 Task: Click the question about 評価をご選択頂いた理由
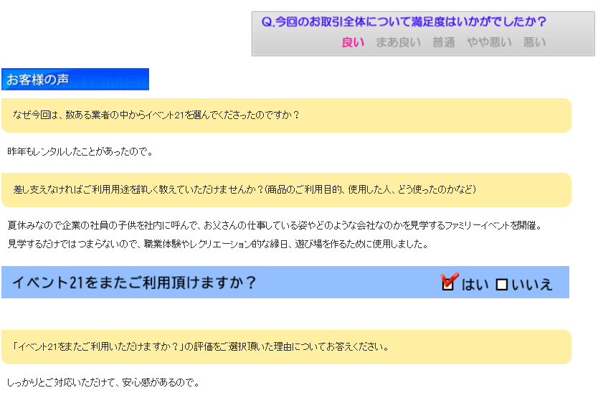[201, 347]
